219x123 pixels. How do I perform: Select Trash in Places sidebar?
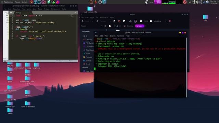(87, 64)
